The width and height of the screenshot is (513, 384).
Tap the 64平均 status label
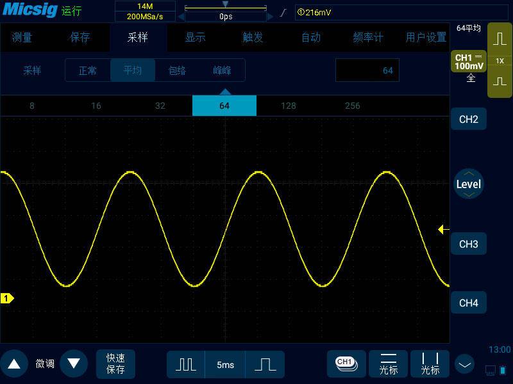[469, 28]
